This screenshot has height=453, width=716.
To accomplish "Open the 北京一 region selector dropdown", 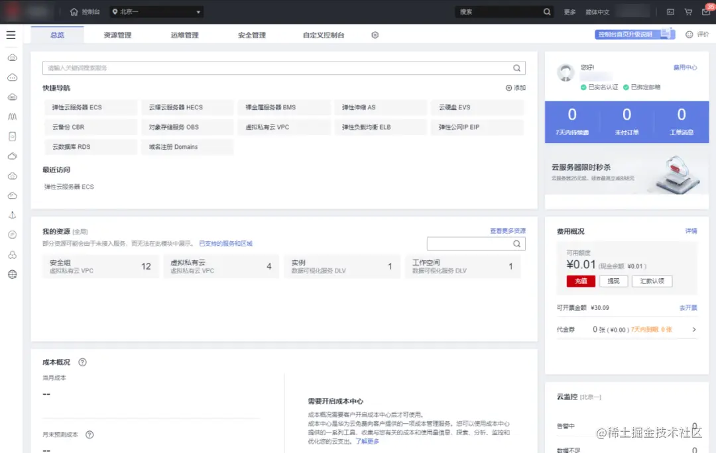I will tap(156, 11).
